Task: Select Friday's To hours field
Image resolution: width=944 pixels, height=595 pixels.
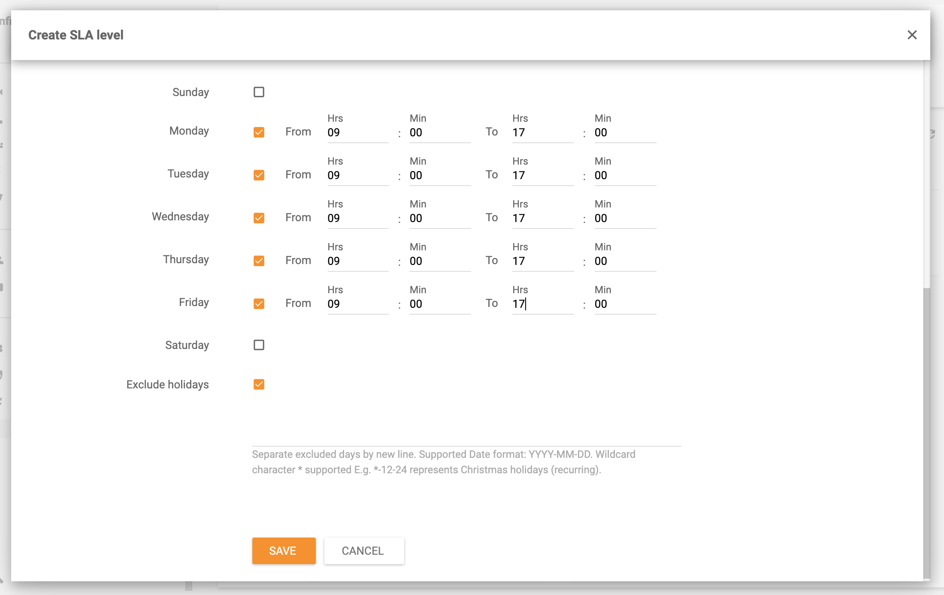Action: click(542, 304)
